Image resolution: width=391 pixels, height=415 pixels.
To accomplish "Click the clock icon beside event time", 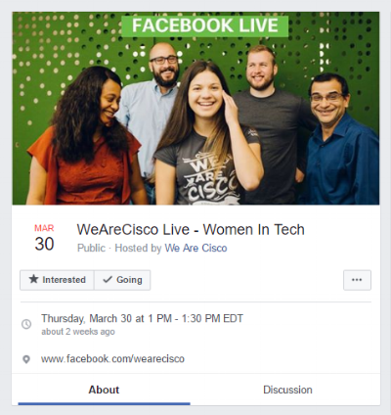I will (x=26, y=324).
